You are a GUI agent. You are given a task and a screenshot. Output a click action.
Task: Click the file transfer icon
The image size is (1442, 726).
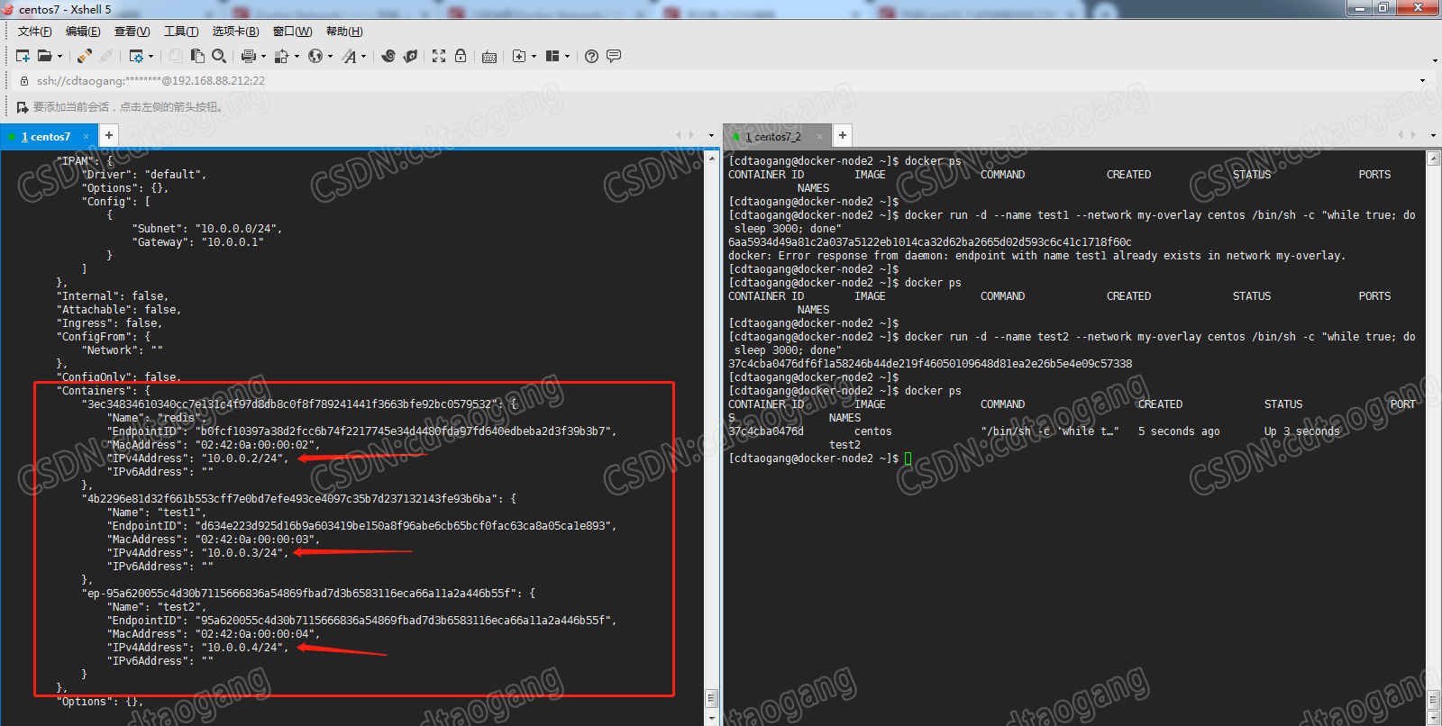pyautogui.click(x=281, y=56)
